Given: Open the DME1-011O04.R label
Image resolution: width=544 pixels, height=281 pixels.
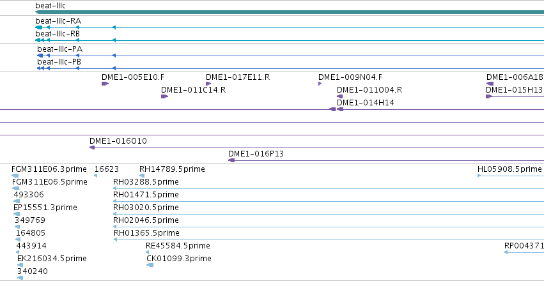Looking at the screenshot, I should click(369, 90).
